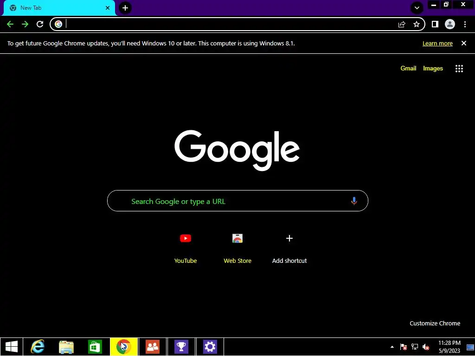Open the trophy app in the taskbar
The width and height of the screenshot is (475, 356).
pyautogui.click(x=181, y=347)
